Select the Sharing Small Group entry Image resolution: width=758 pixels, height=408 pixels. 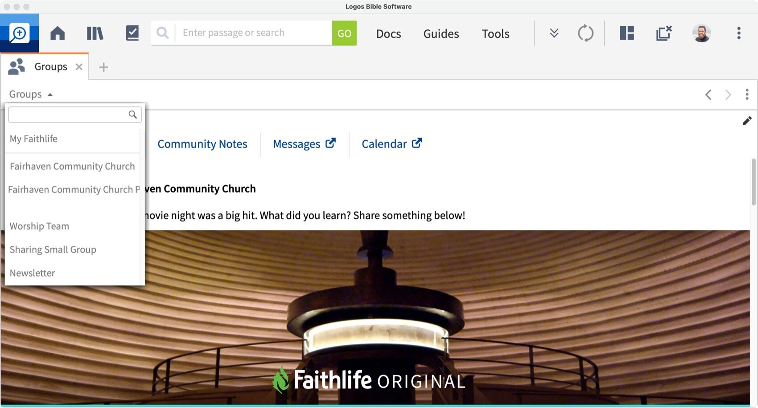point(53,249)
